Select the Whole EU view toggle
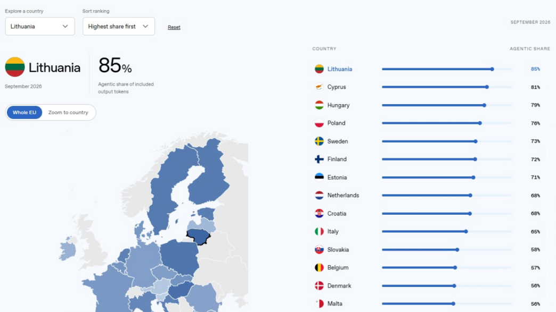Viewport: 556px width, 312px height. [24, 113]
